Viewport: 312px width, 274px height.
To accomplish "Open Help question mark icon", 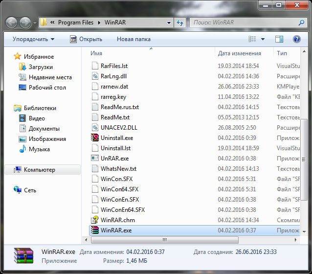I will 296,39.
